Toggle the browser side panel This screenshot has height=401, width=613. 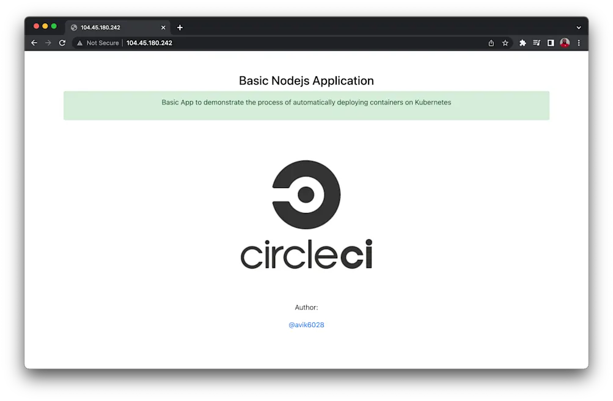(x=551, y=43)
